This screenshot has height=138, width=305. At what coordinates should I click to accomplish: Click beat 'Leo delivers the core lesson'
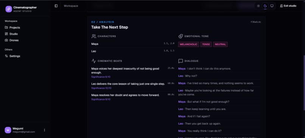click(x=128, y=84)
